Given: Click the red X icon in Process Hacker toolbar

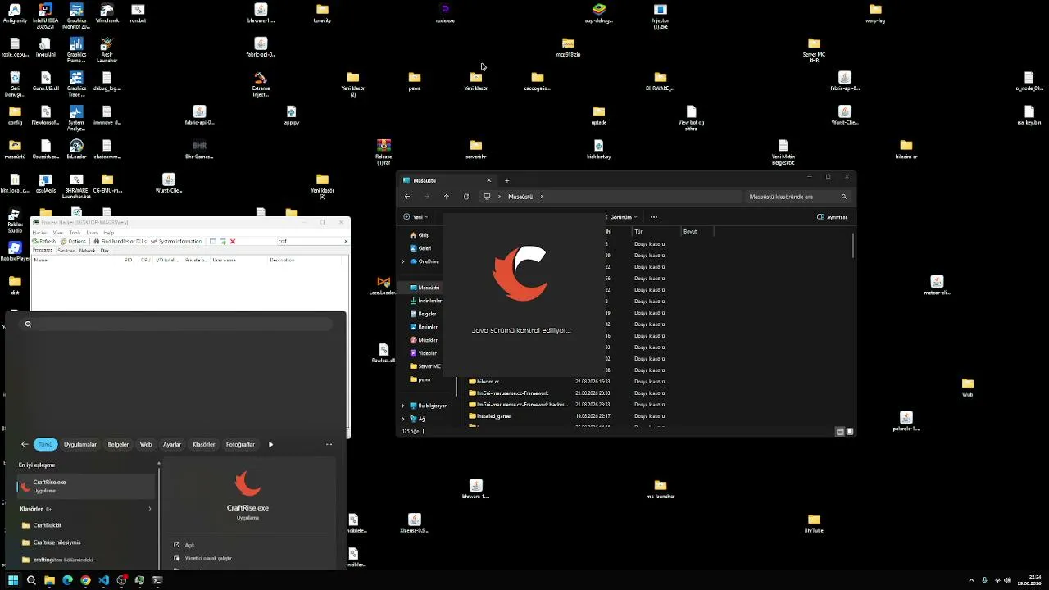Looking at the screenshot, I should click(233, 242).
